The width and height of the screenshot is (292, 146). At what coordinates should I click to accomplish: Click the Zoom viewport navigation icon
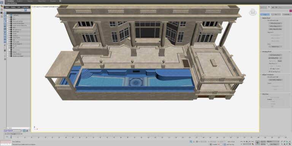pos(282,141)
